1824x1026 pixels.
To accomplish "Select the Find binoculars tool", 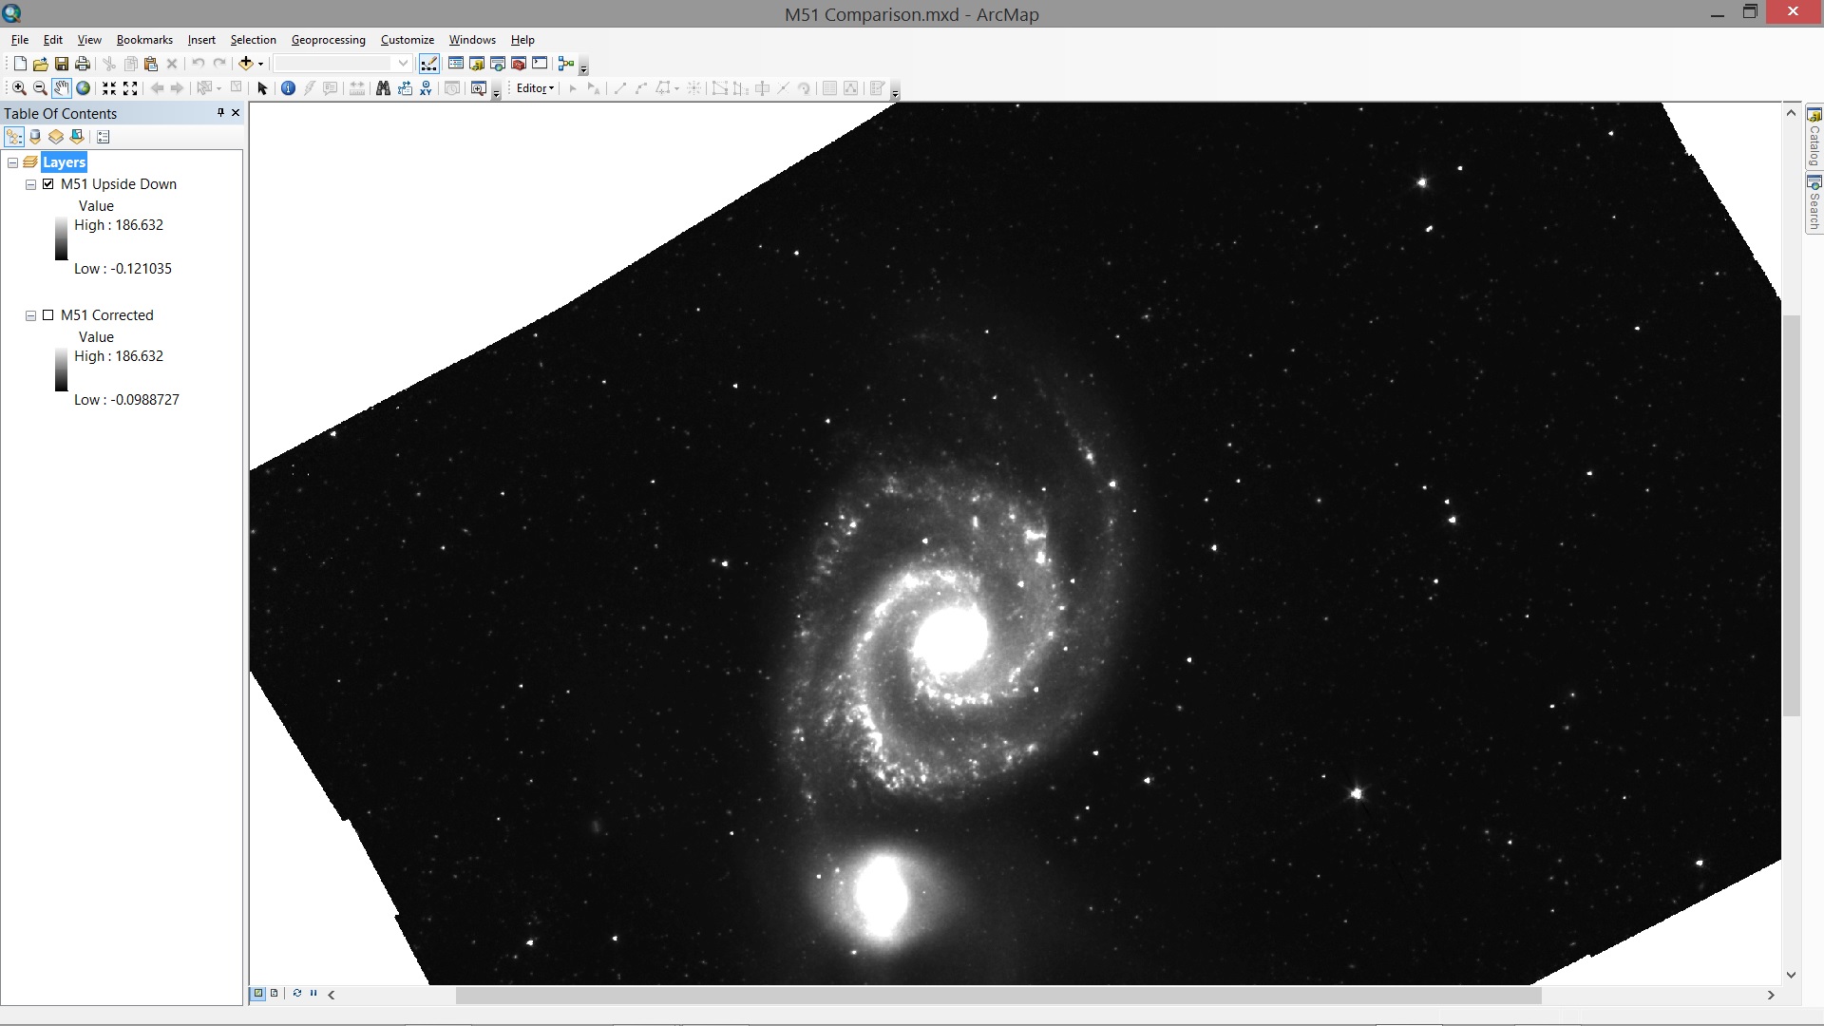I will (x=382, y=87).
